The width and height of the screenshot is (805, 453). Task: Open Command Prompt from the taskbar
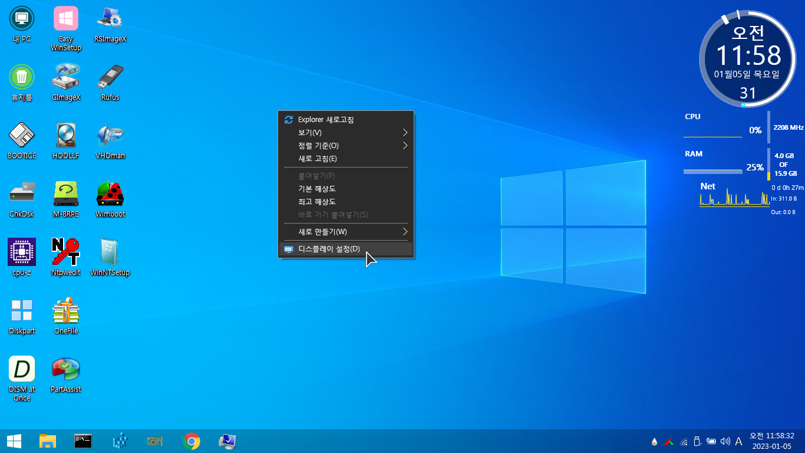click(x=84, y=441)
